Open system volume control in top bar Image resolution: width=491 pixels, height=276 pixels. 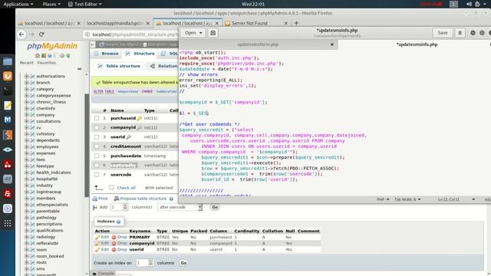click(x=469, y=4)
